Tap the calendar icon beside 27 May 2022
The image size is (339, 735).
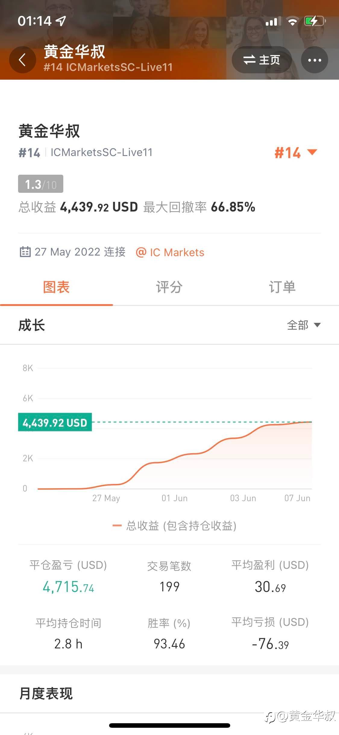tap(25, 252)
